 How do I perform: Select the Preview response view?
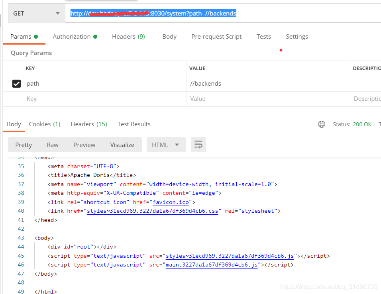coord(84,145)
